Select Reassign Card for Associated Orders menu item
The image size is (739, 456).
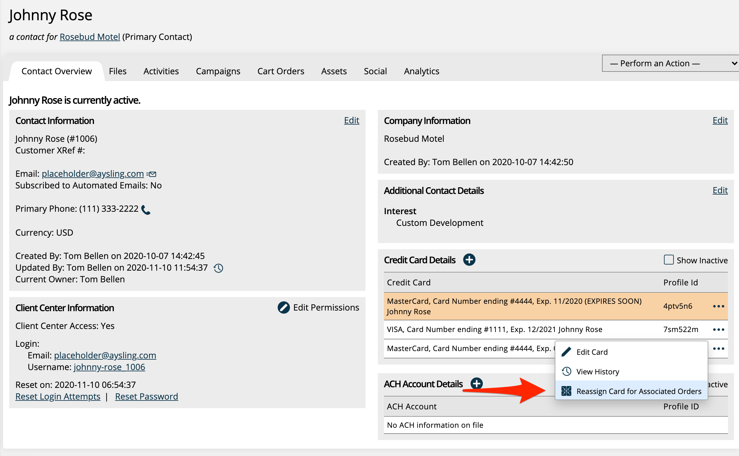coord(639,391)
